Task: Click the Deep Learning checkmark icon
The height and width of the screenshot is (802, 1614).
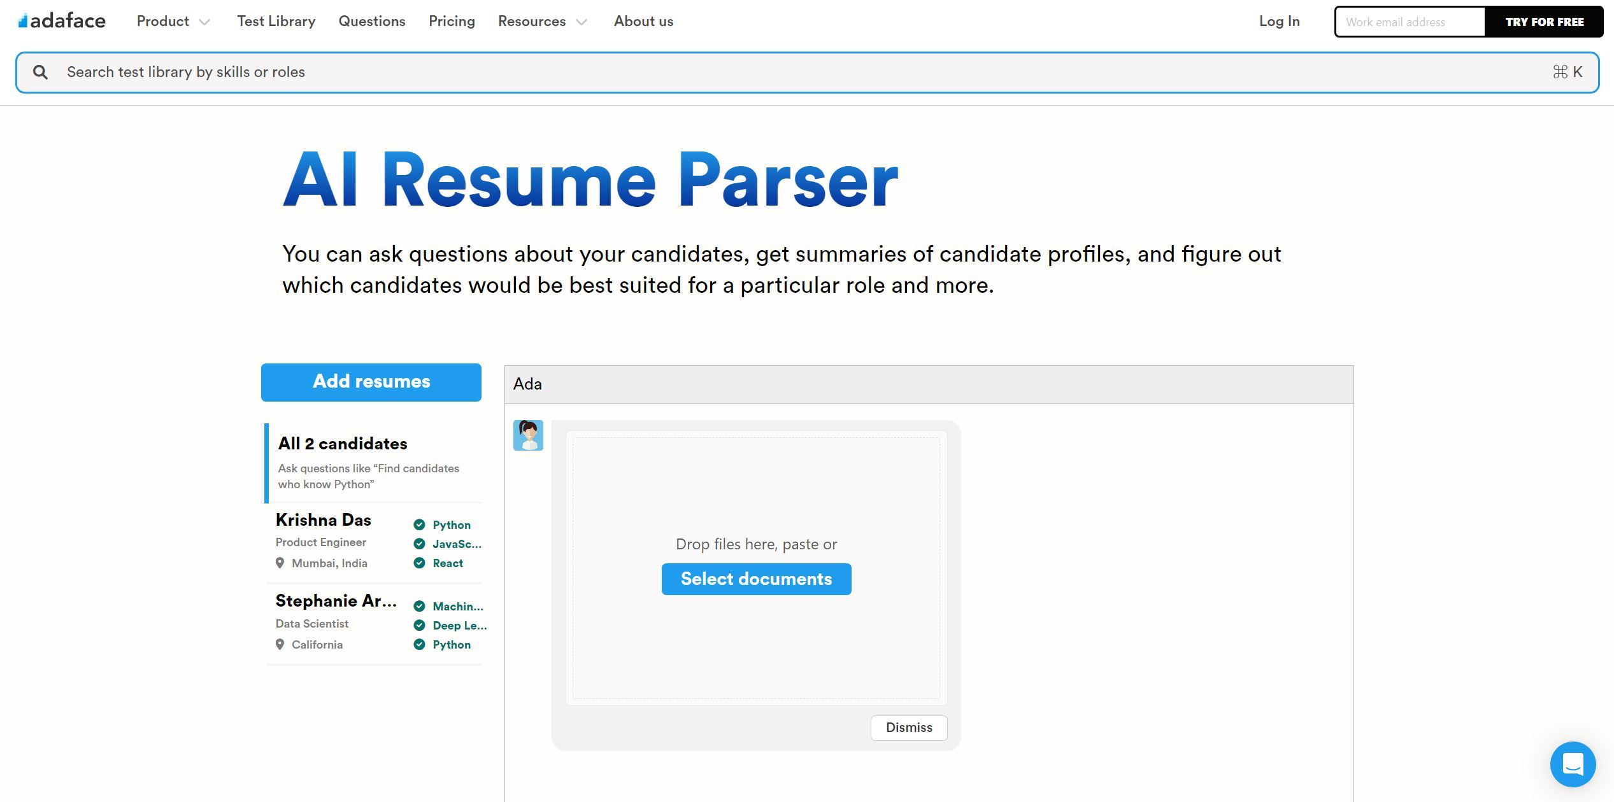Action: pyautogui.click(x=419, y=625)
